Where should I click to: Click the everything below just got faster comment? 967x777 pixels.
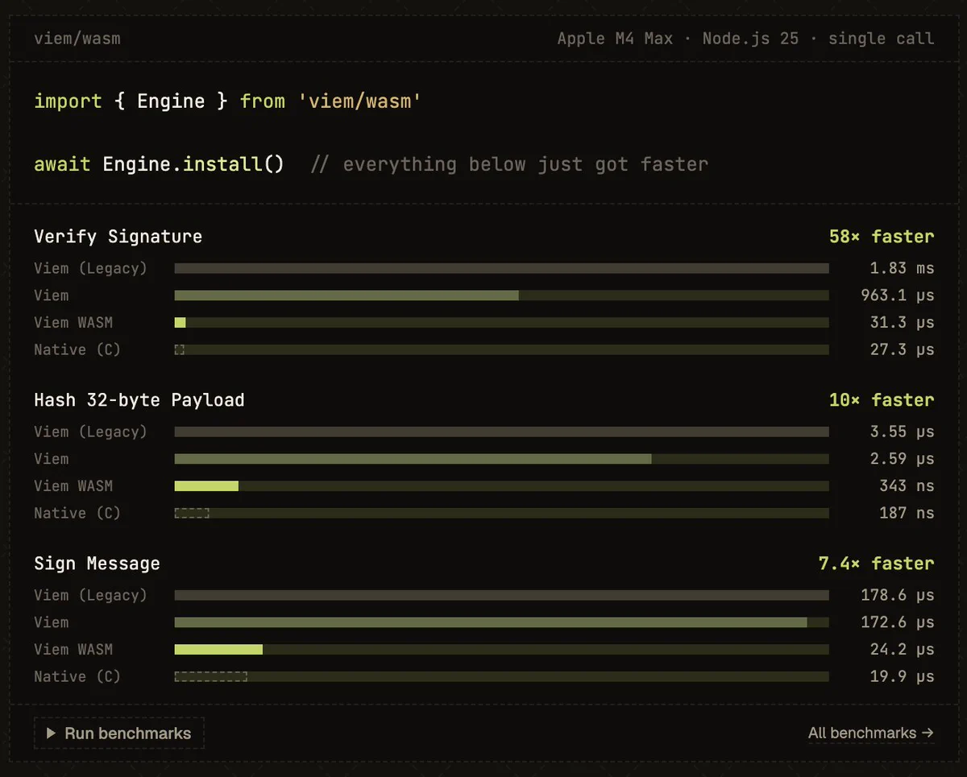[x=509, y=164]
